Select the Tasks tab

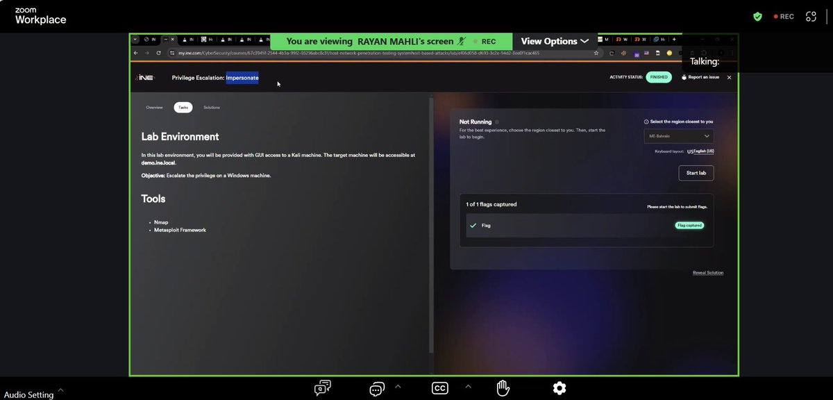(183, 108)
